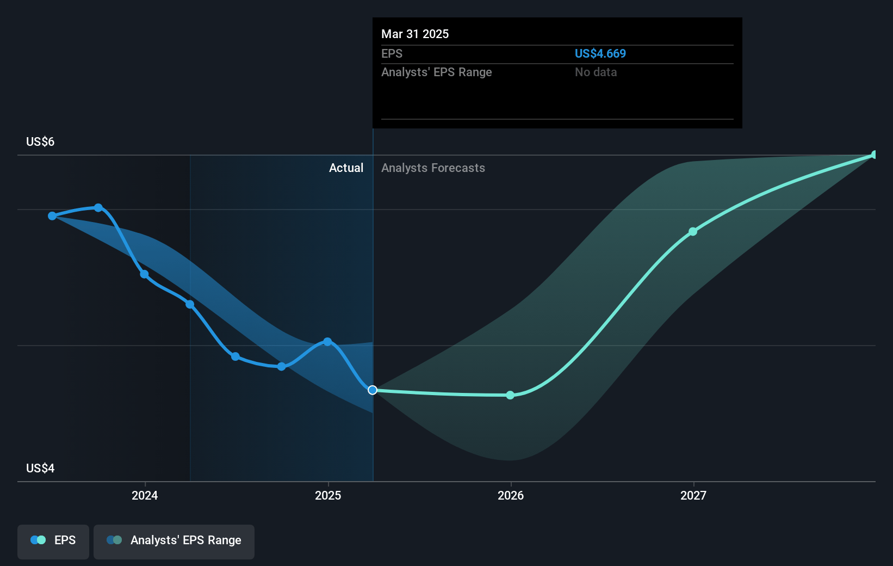Click the 2027 forecast EPS data point

click(x=693, y=232)
